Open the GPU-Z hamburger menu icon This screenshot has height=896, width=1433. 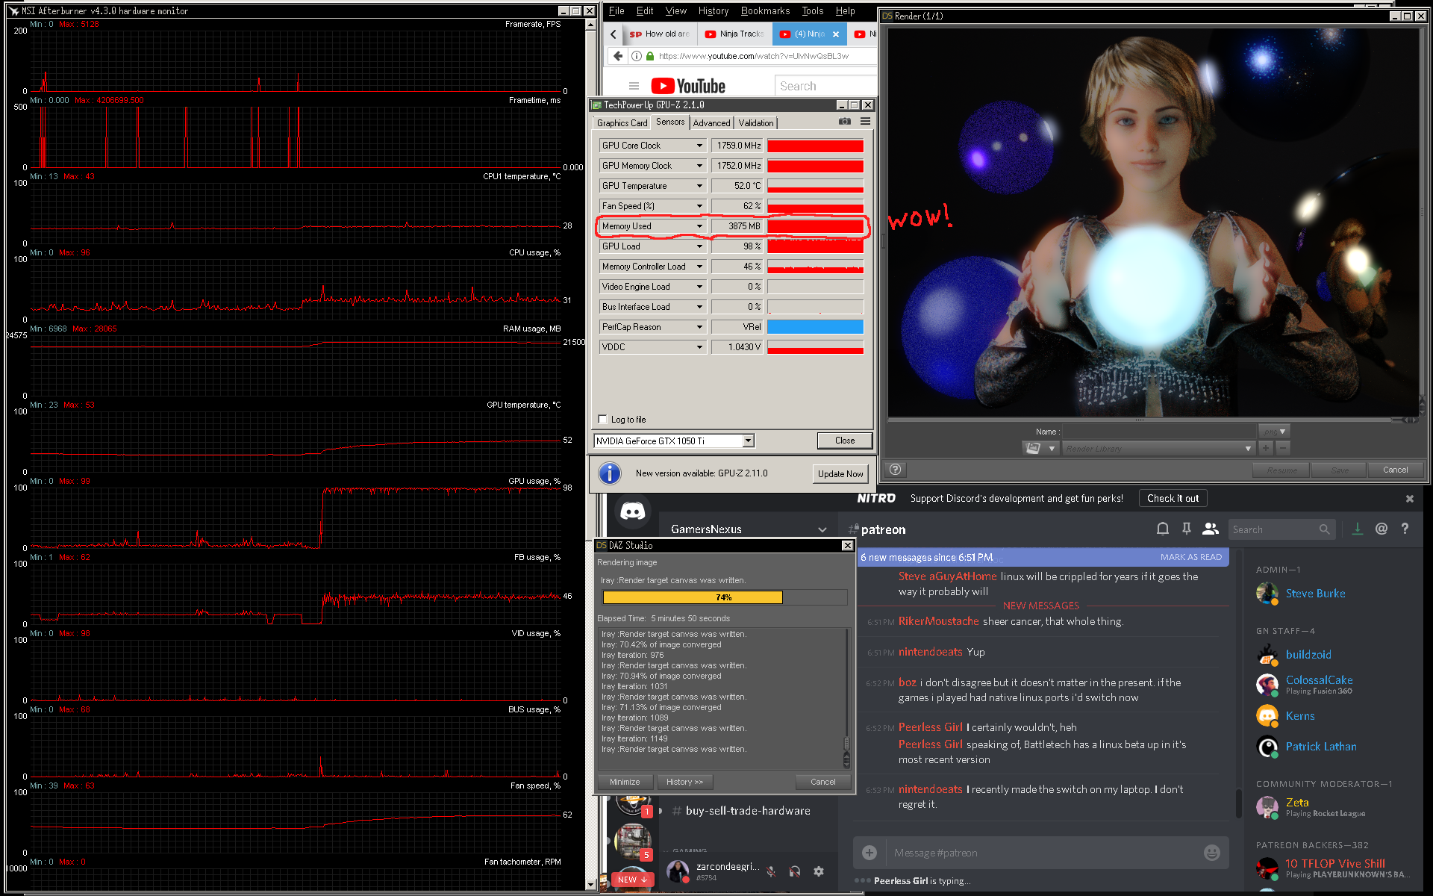pyautogui.click(x=865, y=122)
